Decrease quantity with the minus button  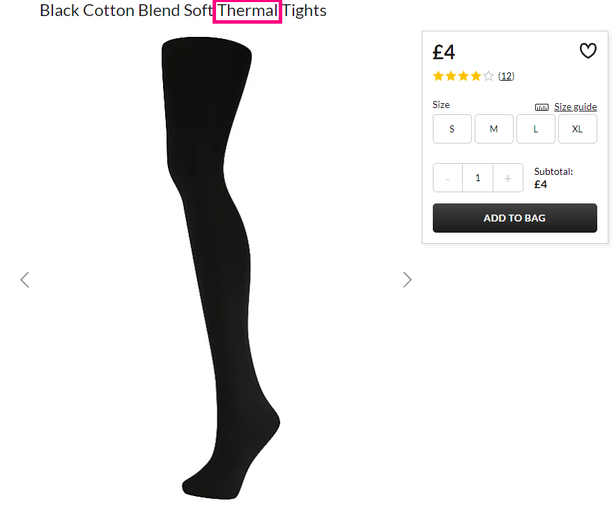pos(447,178)
